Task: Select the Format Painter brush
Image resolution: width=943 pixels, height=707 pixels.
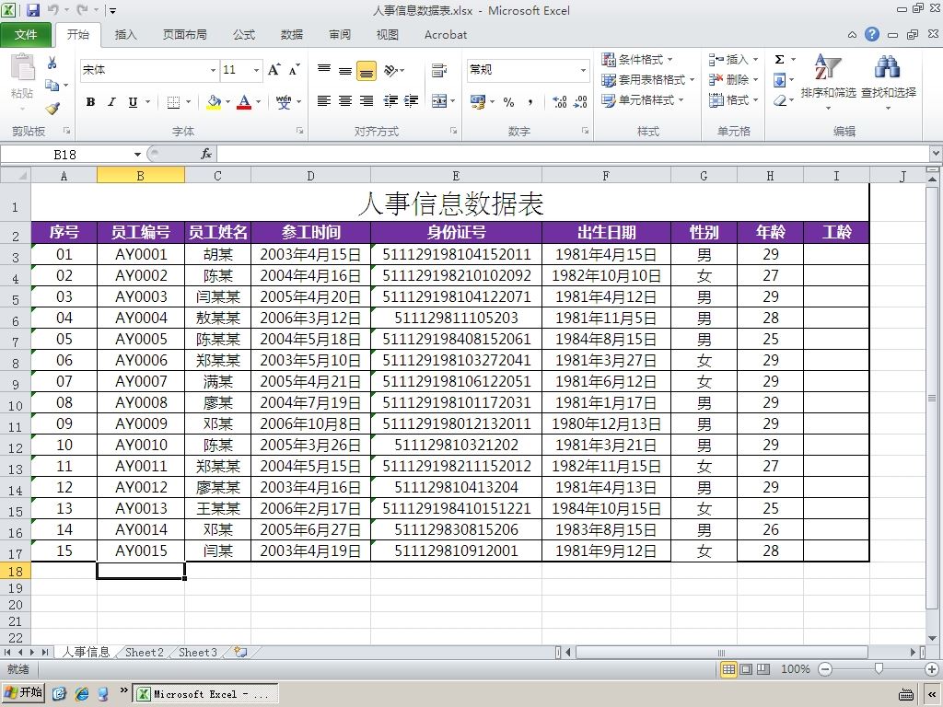Action: click(52, 109)
